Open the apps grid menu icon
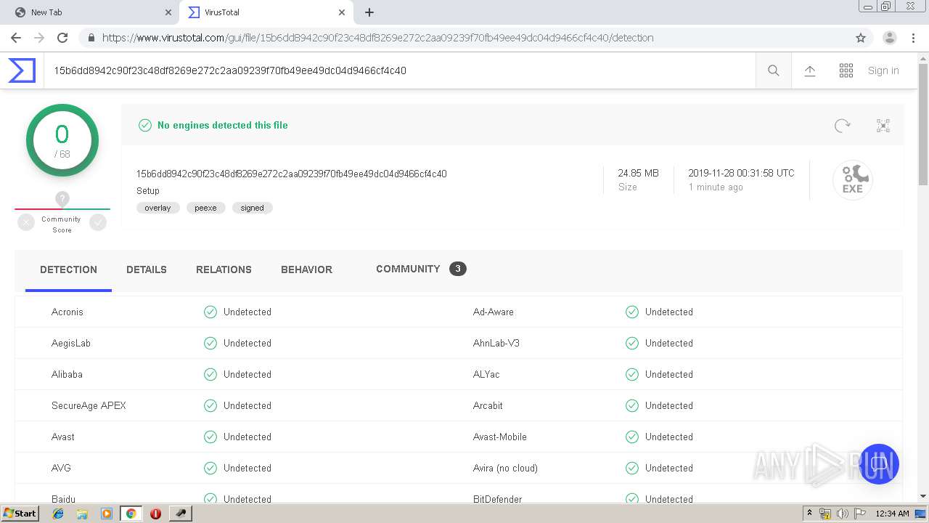929x523 pixels. pyautogui.click(x=846, y=70)
